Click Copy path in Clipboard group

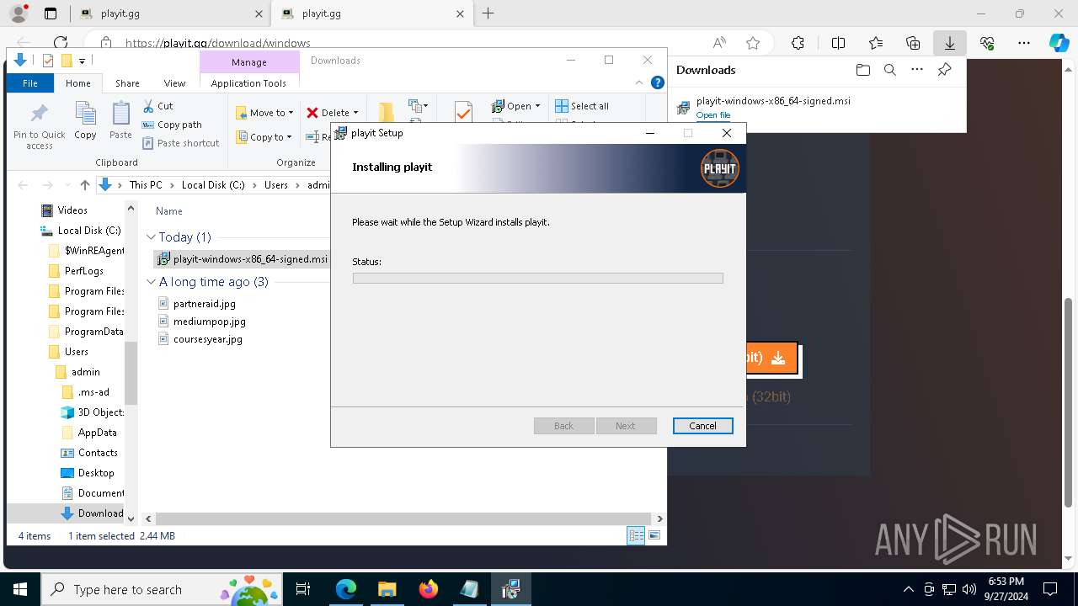[x=172, y=125]
